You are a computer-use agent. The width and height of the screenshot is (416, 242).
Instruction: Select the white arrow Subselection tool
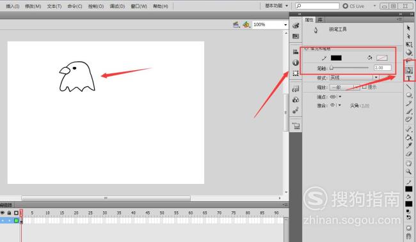point(408,36)
